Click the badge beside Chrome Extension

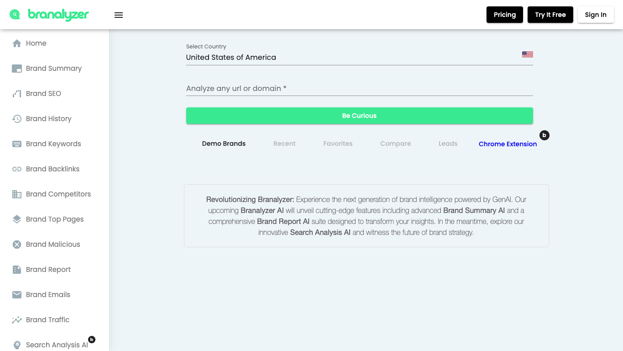[x=544, y=135]
